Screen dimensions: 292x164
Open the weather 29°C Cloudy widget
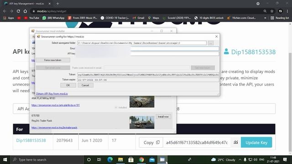(223, 160)
